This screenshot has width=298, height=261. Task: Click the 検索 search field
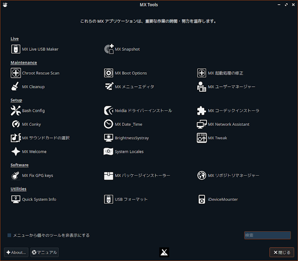tap(267, 235)
